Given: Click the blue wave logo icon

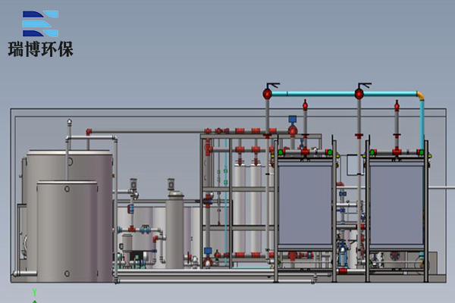Looking at the screenshot, I should (x=39, y=24).
